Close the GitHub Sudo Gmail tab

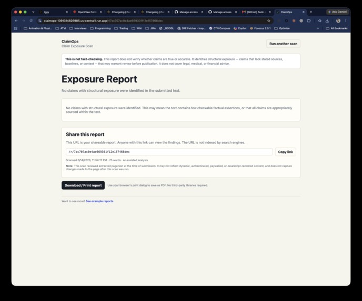(269, 12)
